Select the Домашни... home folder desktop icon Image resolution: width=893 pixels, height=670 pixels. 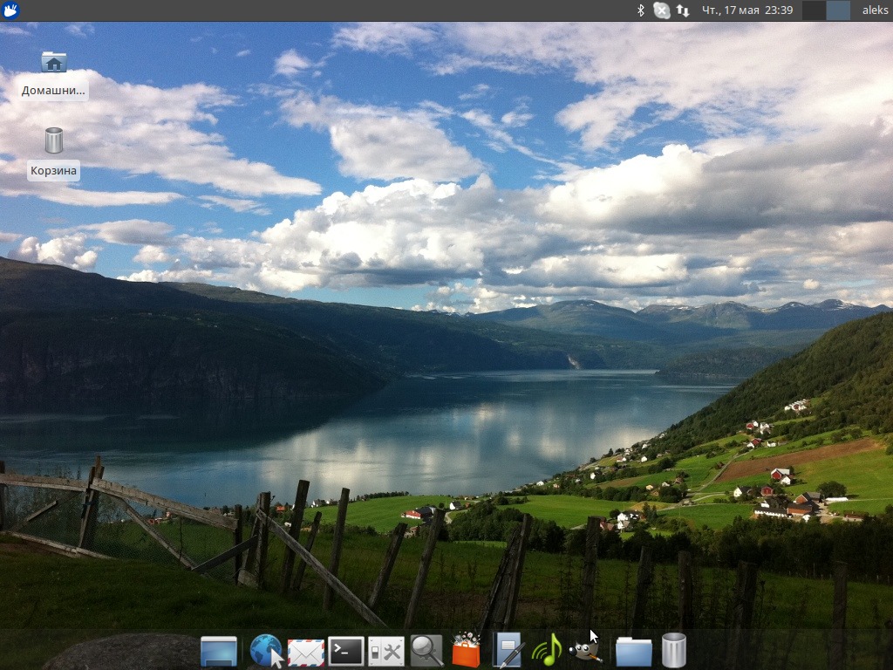[53, 76]
